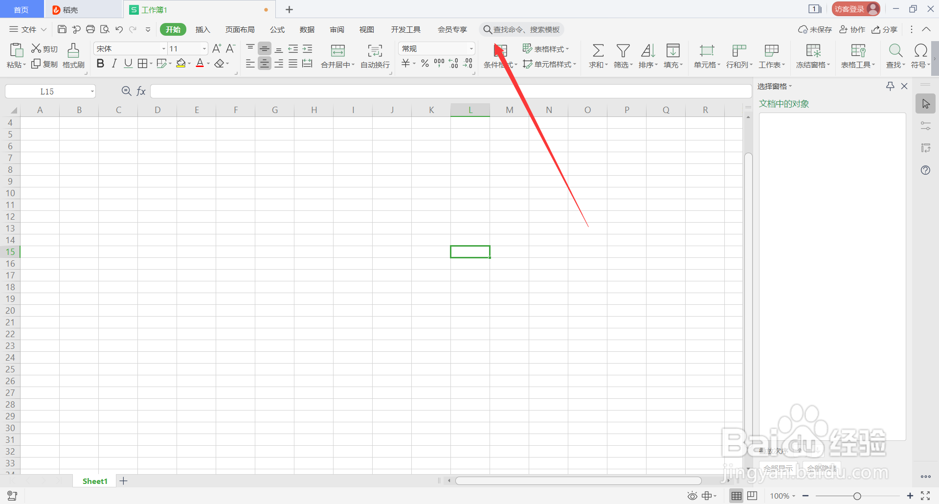This screenshot has width=939, height=504.
Task: Apply 合并居中 (Merge and Center)
Action: (x=337, y=55)
